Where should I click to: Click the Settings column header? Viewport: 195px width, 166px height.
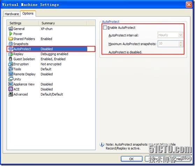(23, 23)
